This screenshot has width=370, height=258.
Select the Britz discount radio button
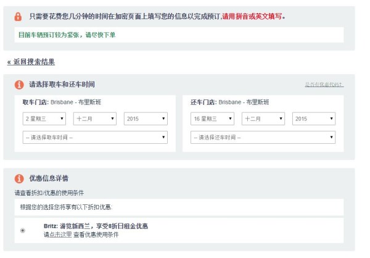coord(23,230)
